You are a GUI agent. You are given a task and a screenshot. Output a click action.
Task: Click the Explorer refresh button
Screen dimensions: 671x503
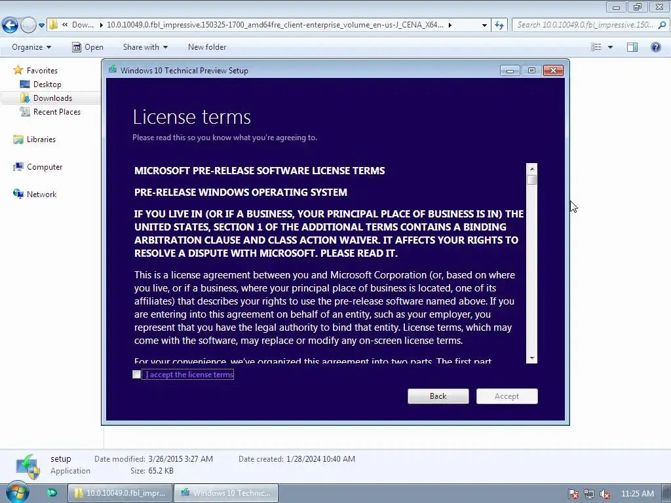pos(499,26)
